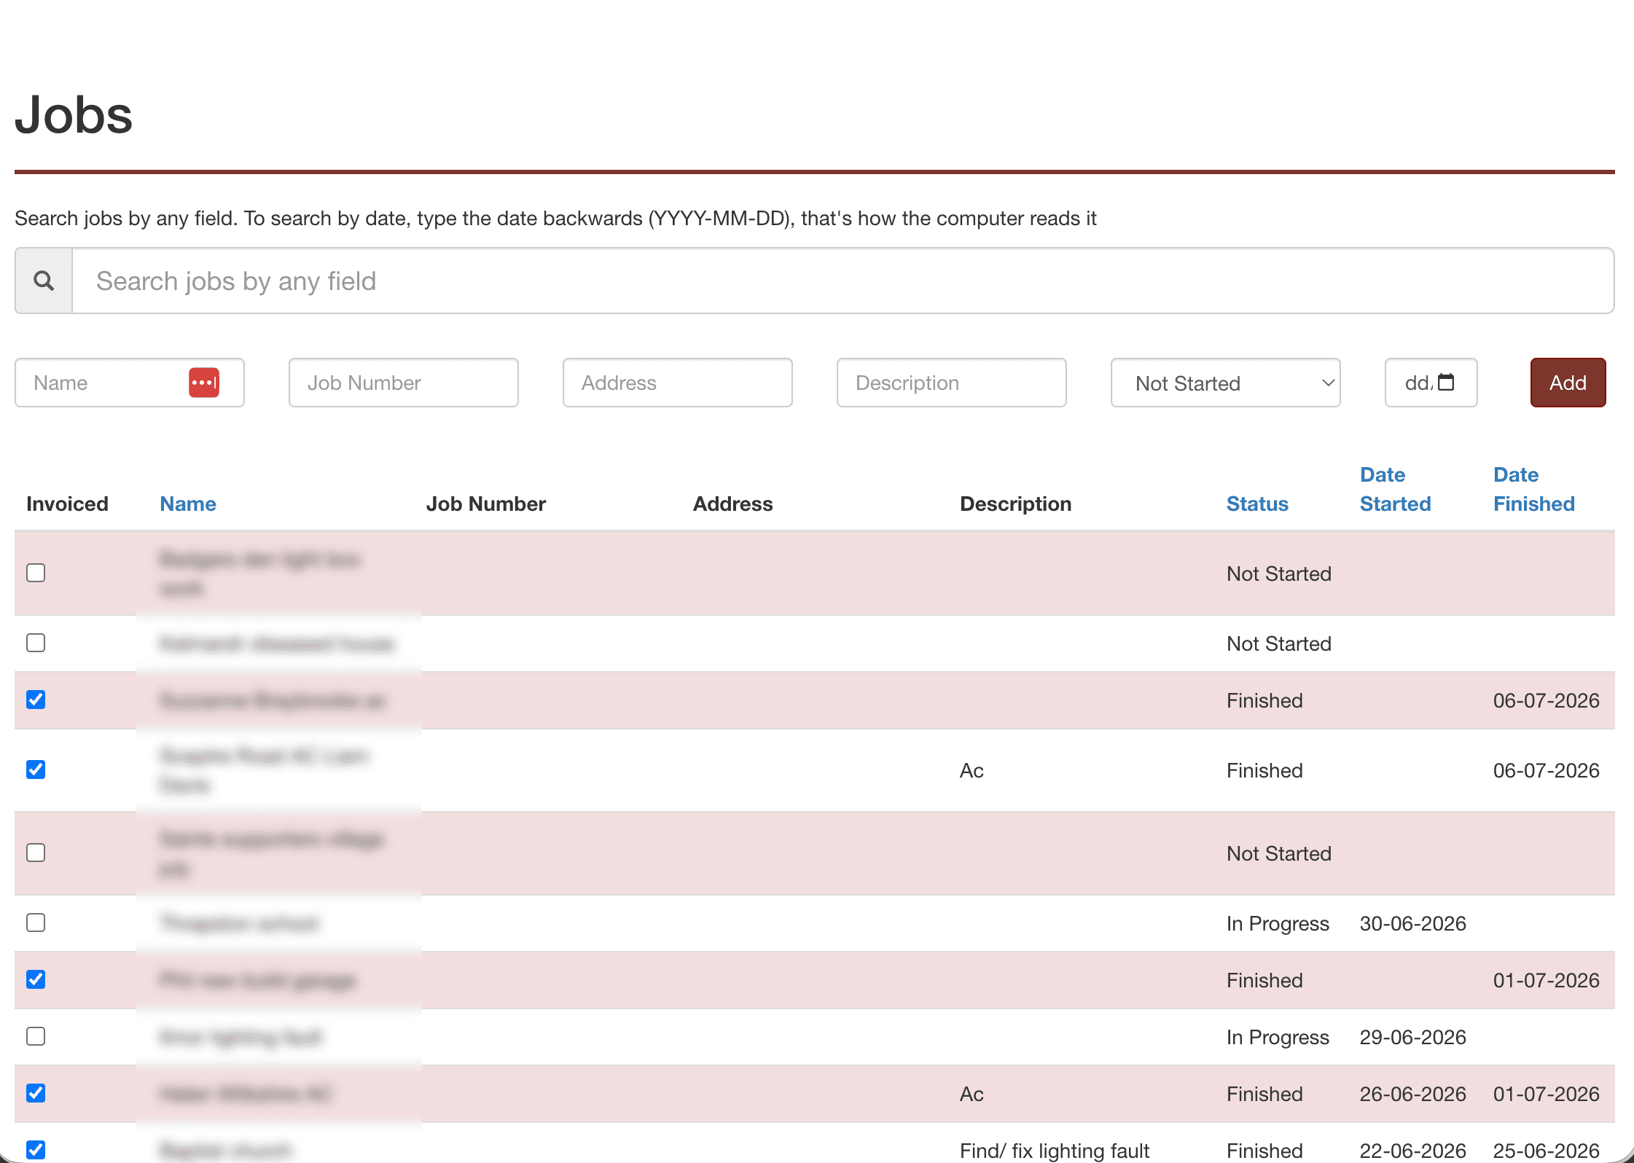Untick Invoiced on row with only 01-07-2026 finish date
The height and width of the screenshot is (1163, 1634).
point(36,979)
